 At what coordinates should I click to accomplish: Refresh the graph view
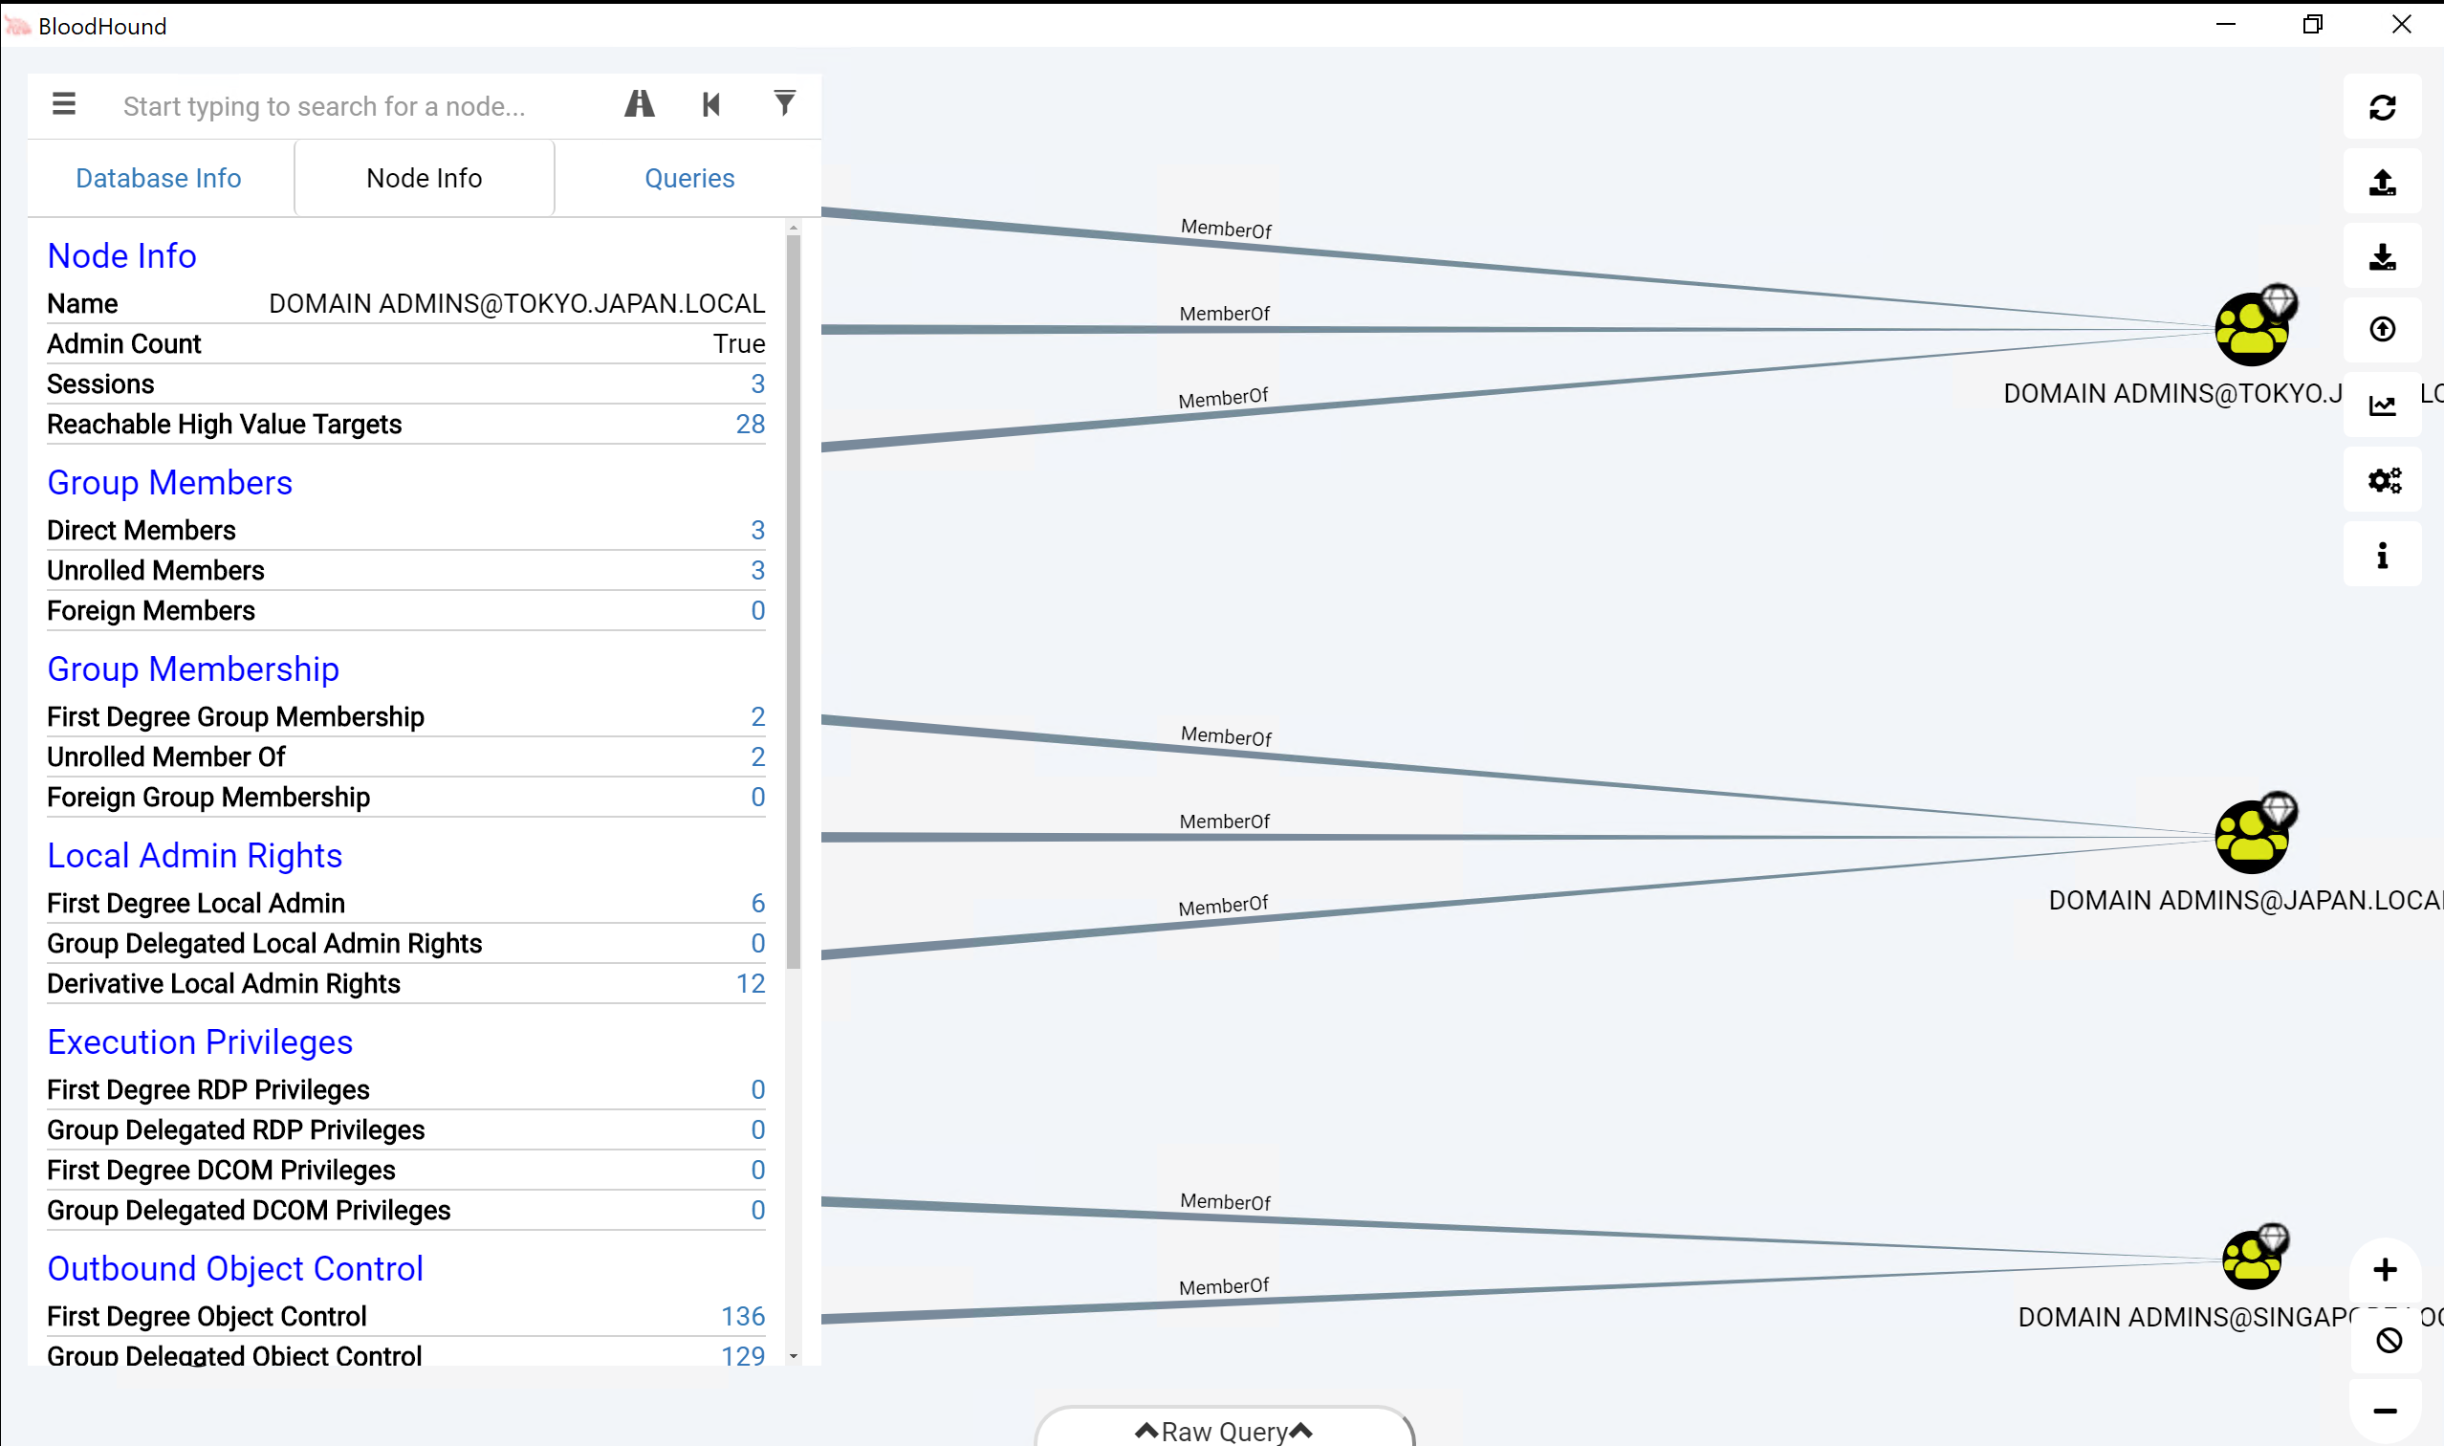pyautogui.click(x=2383, y=107)
